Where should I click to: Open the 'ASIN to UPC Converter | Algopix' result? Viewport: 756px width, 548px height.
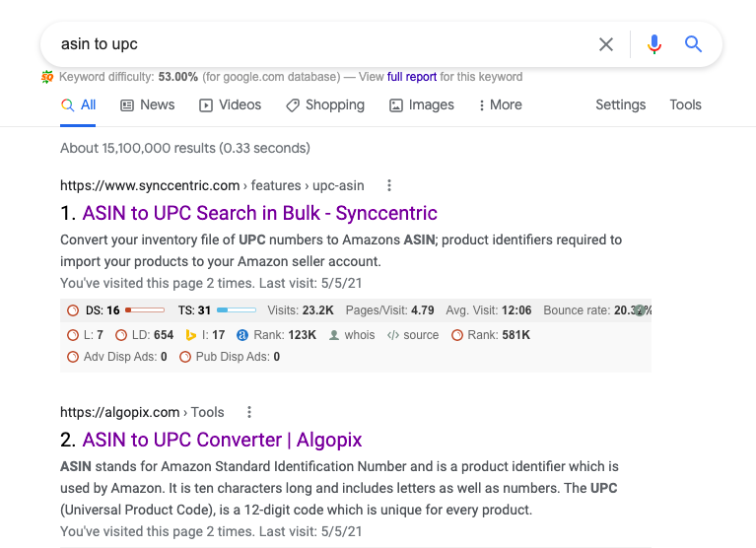[222, 440]
